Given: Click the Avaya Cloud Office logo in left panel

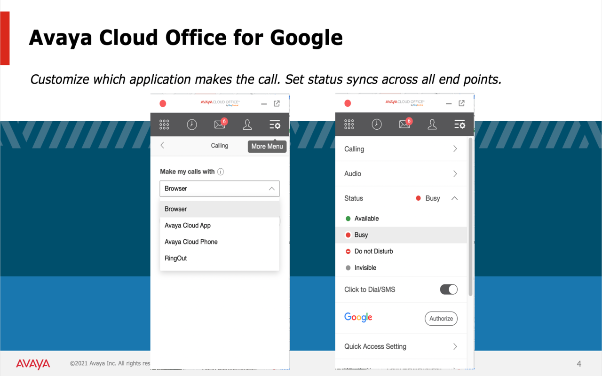Looking at the screenshot, I should (x=220, y=102).
